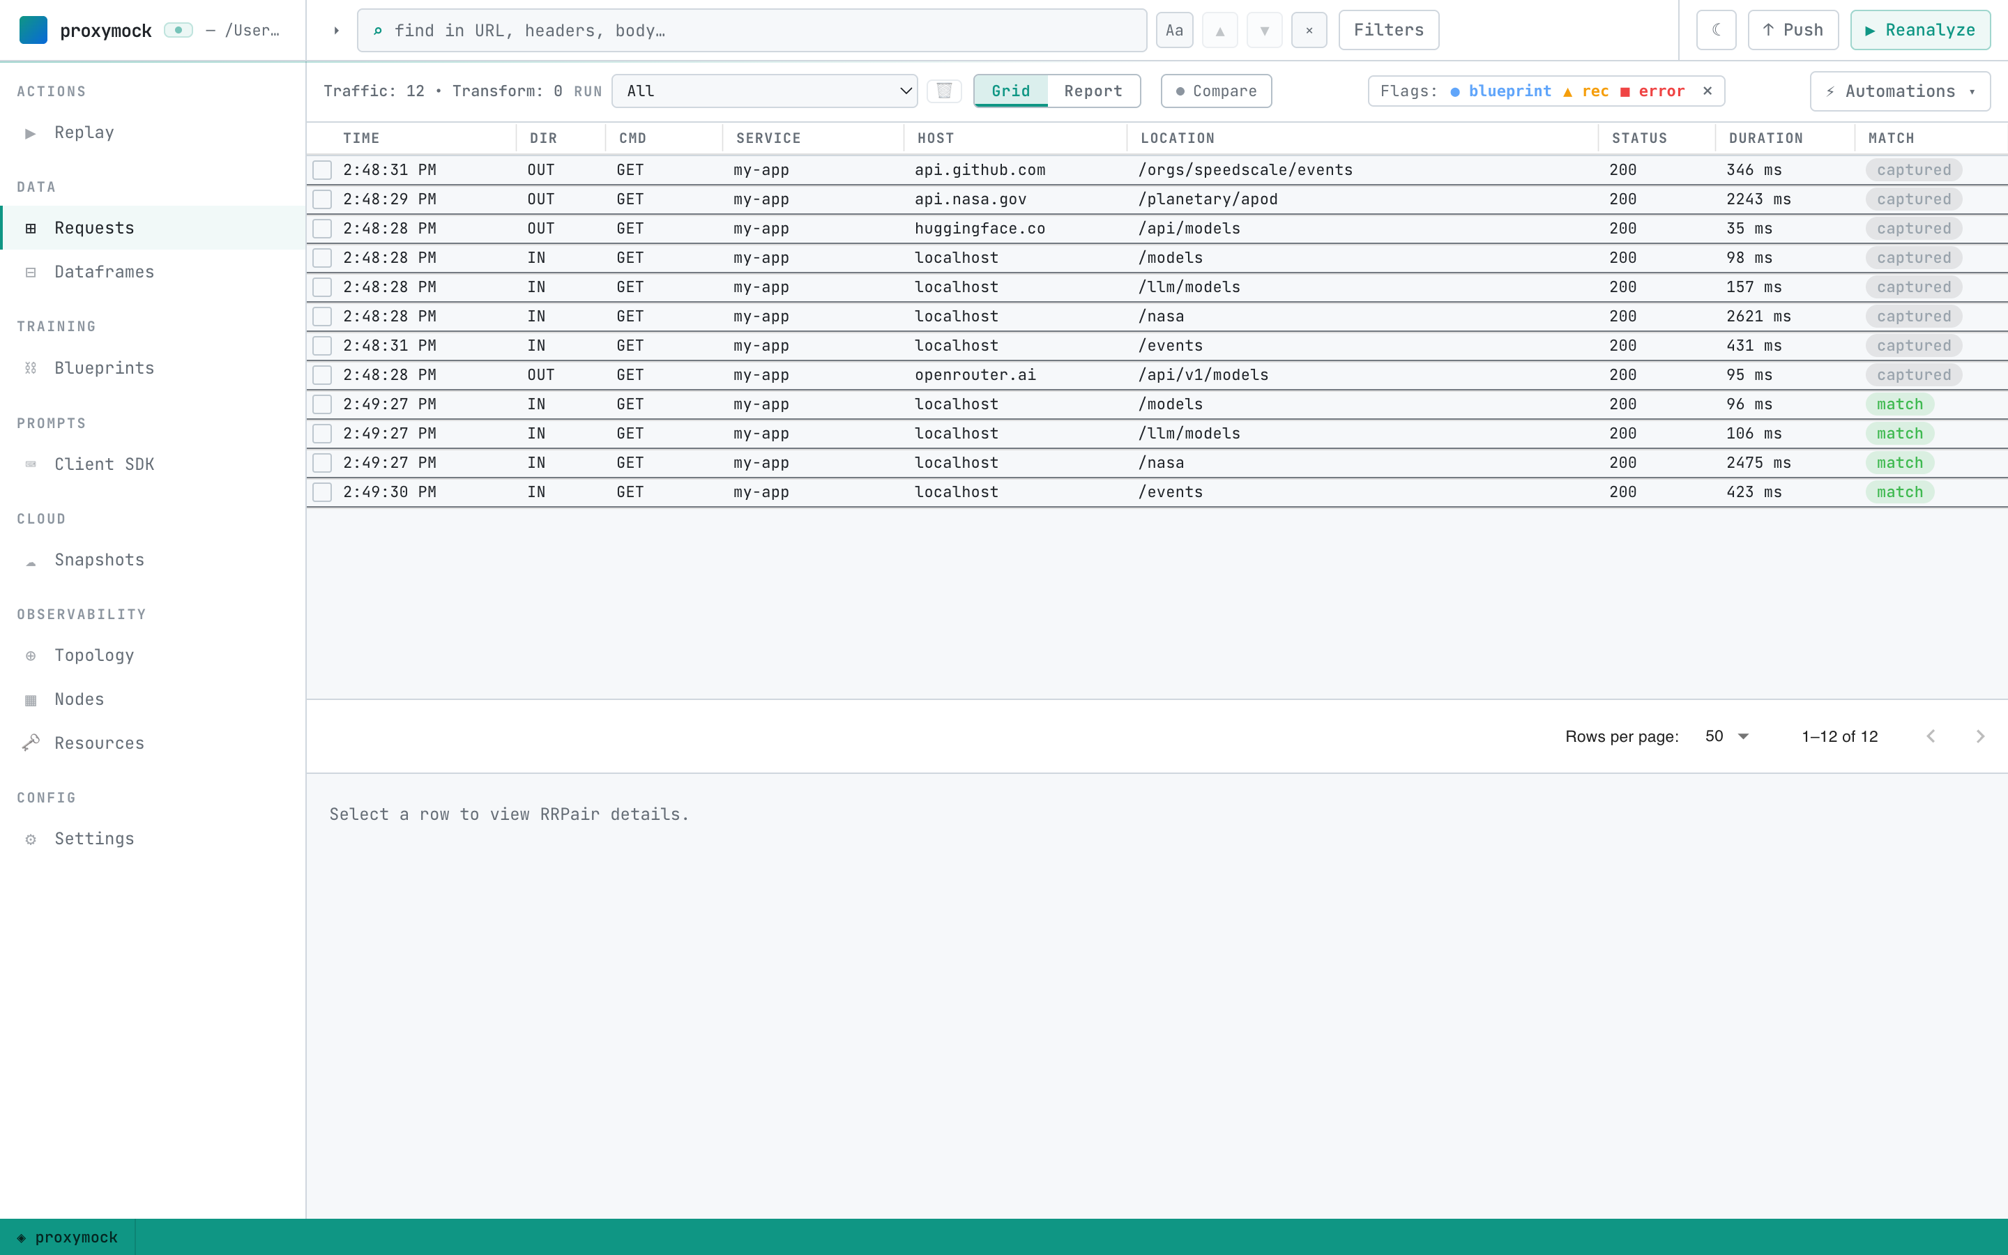Check the api.nasa.gov row checkbox

[323, 199]
